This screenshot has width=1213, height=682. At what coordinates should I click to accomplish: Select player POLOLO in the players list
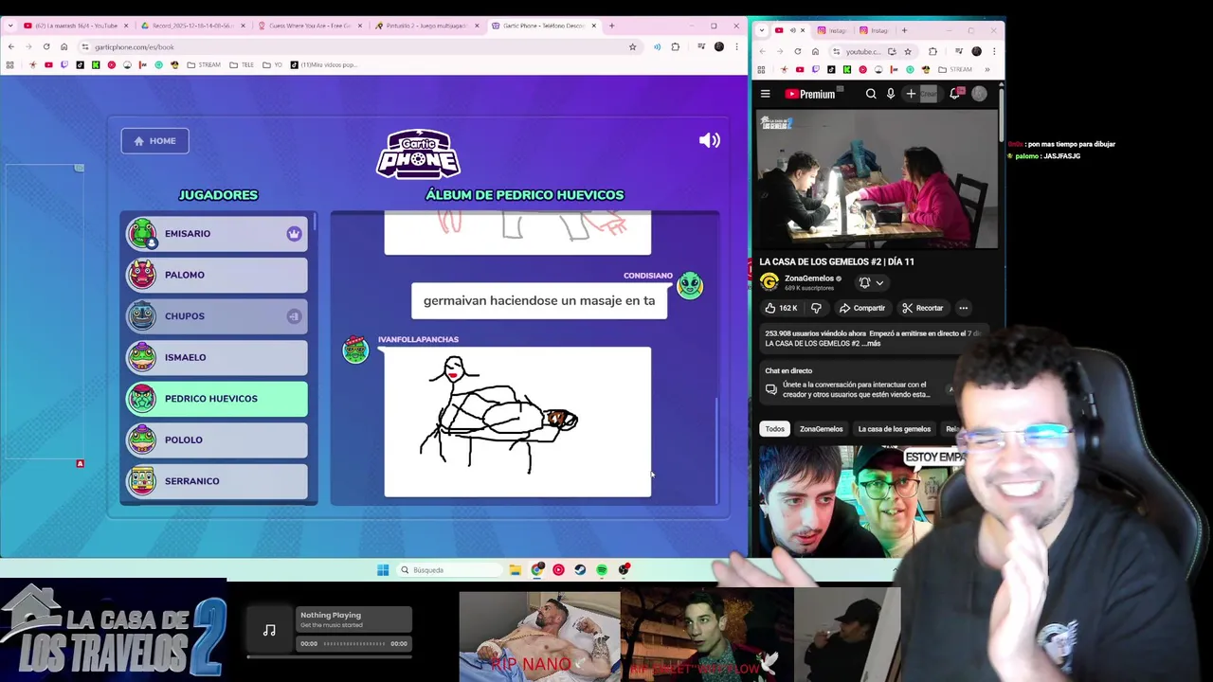217,440
